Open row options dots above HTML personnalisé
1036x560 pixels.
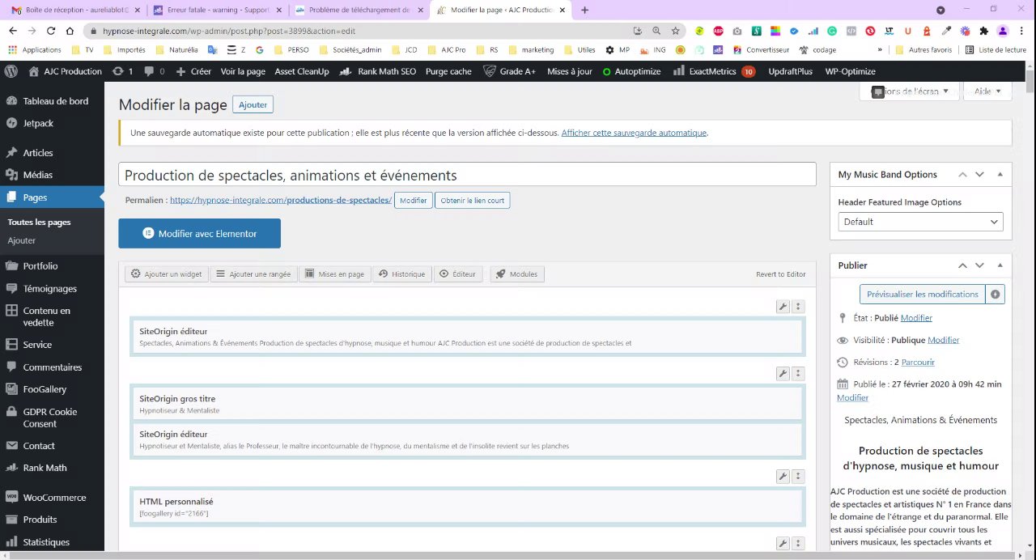(x=798, y=476)
